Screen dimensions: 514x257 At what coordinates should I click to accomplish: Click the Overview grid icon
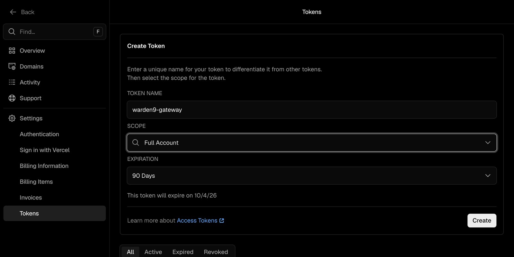tap(12, 50)
